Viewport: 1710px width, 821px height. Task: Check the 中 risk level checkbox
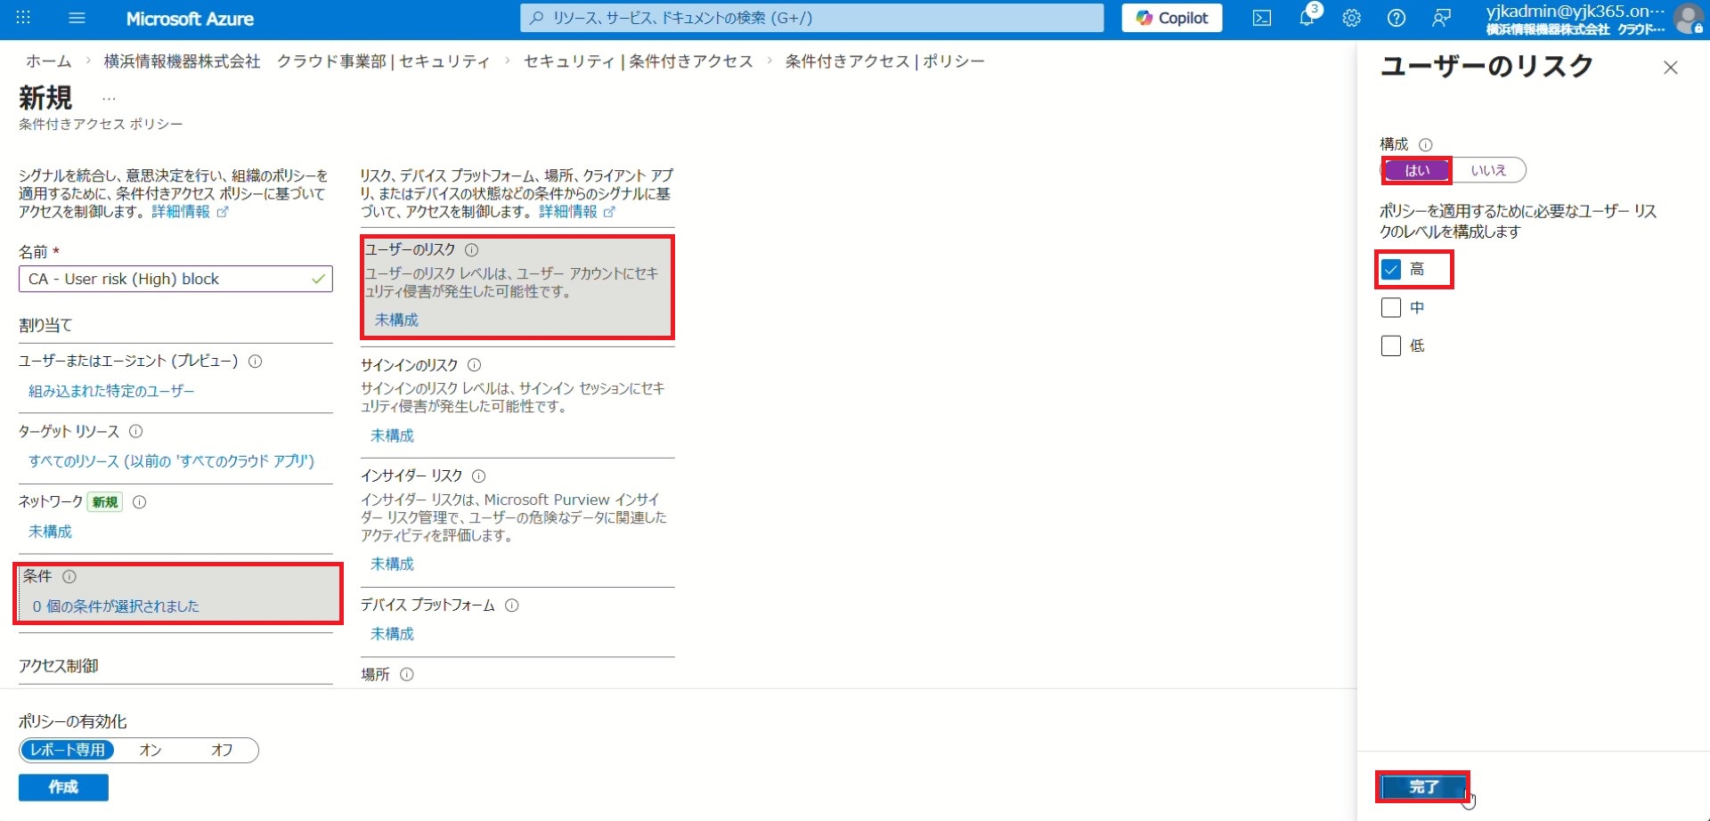tap(1391, 308)
